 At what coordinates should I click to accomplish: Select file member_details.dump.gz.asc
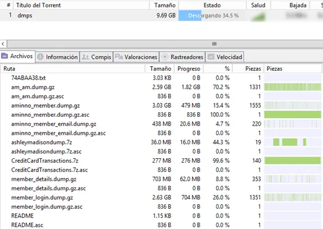pyautogui.click(x=48, y=189)
